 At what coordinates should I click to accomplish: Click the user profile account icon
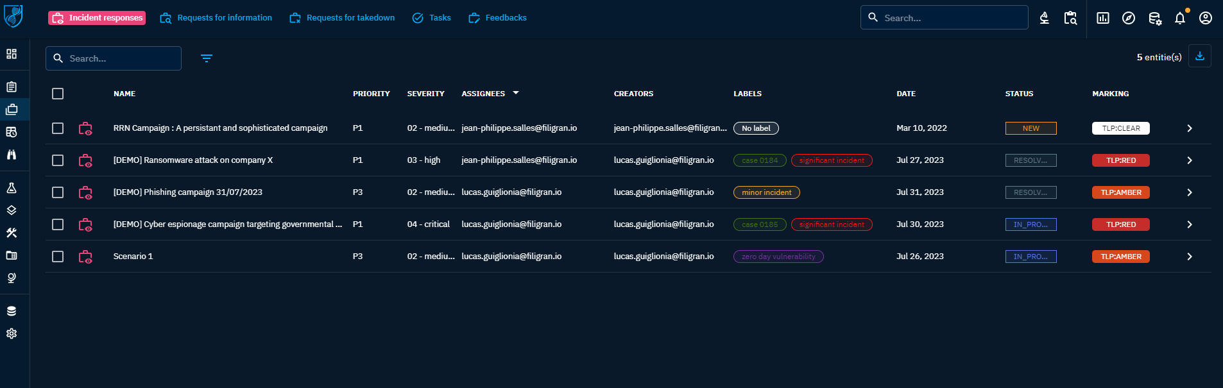pyautogui.click(x=1205, y=18)
